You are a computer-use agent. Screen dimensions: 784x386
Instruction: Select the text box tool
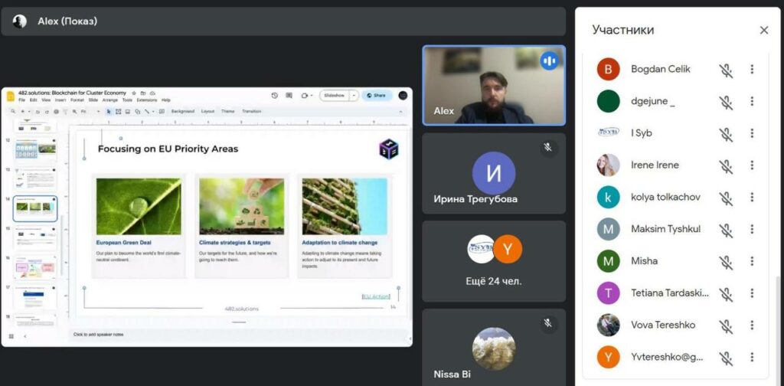pos(118,112)
